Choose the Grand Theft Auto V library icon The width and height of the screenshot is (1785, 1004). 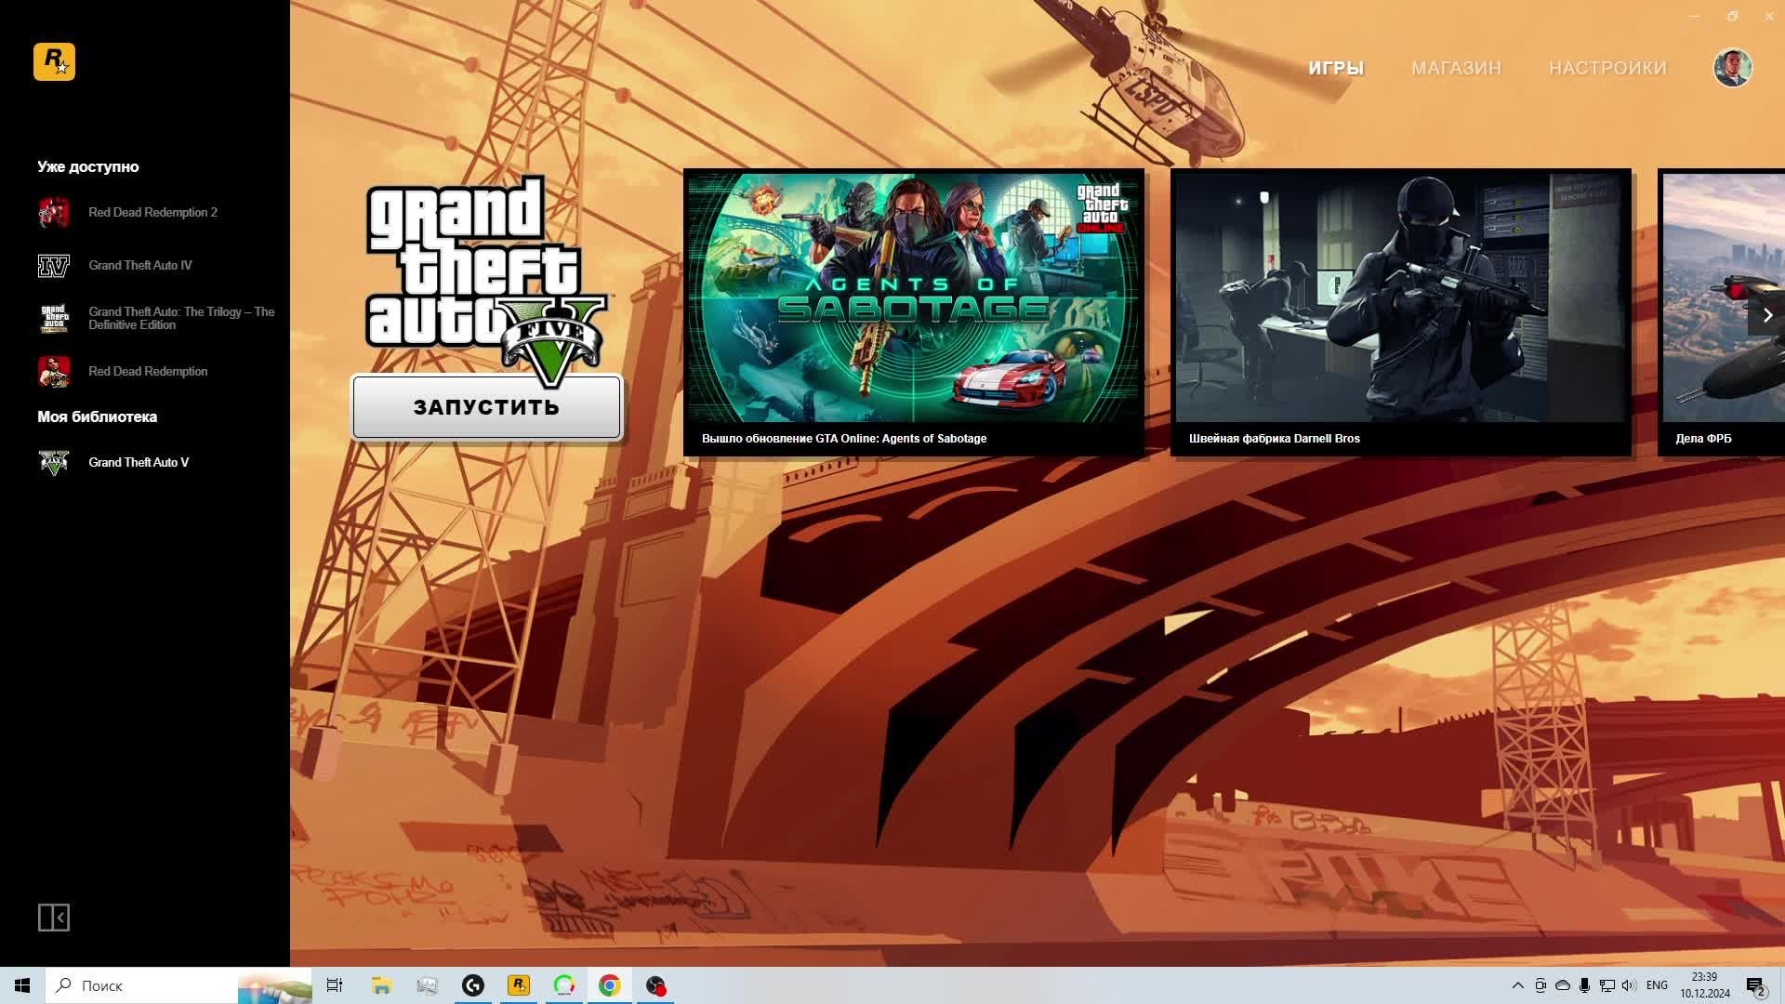click(54, 463)
